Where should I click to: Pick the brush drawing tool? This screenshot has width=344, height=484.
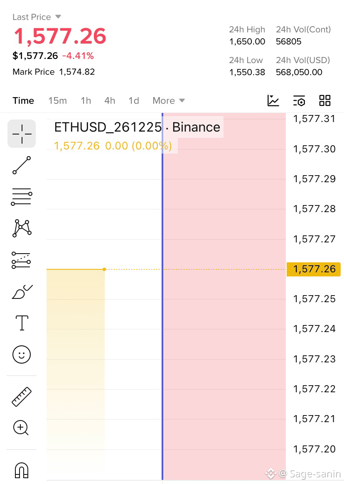point(22,292)
